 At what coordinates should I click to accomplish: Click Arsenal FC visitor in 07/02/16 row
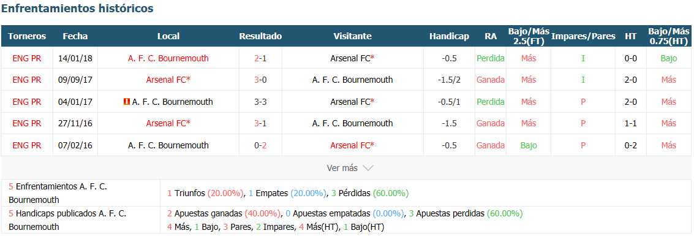352,145
